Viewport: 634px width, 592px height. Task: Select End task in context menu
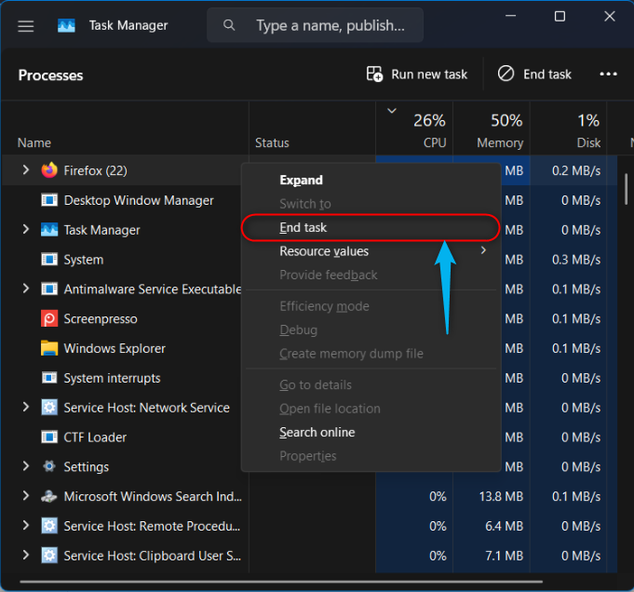304,227
